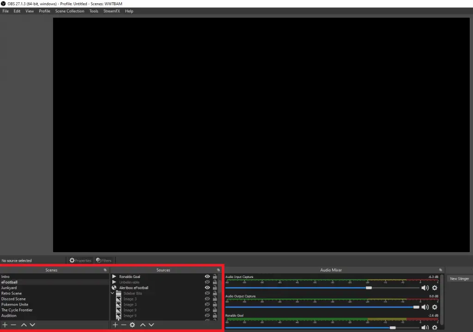Screen dimensions: 473x332
Task: Open the Scene Collection menu
Action: tap(70, 11)
